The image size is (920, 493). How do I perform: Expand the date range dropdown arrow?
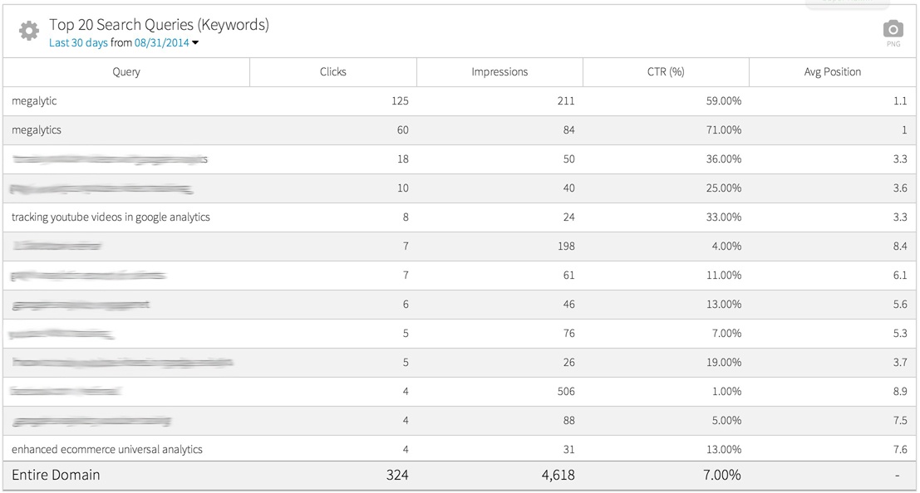coord(195,43)
